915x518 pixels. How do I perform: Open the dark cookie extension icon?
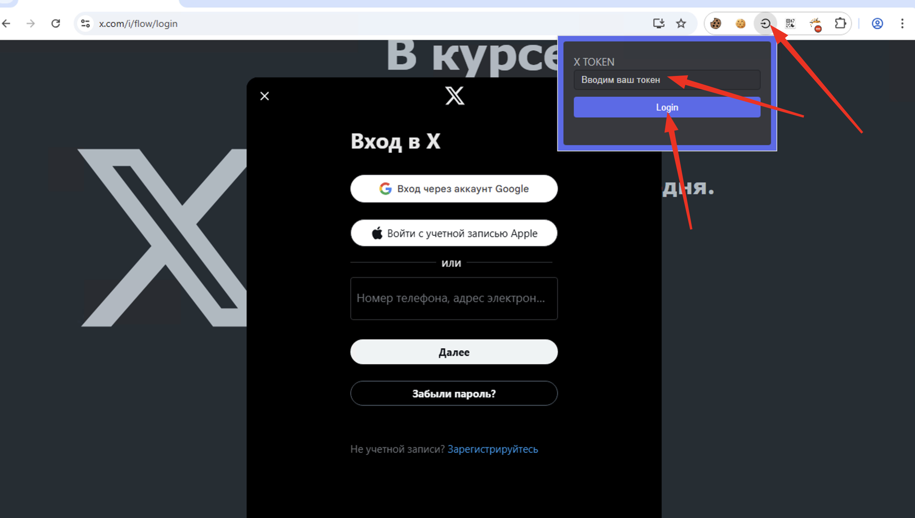pos(716,24)
